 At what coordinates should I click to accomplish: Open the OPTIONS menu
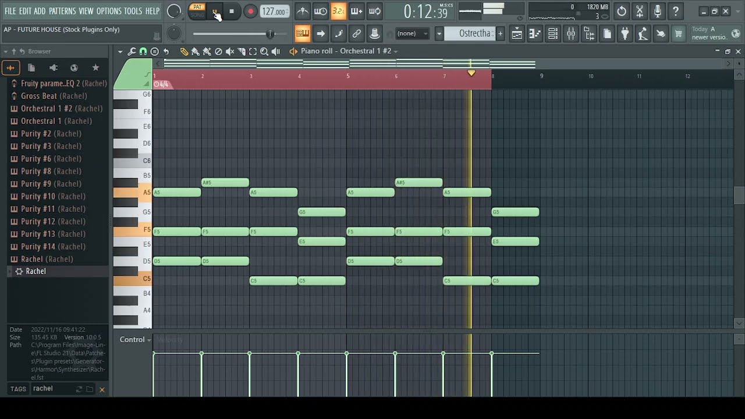(x=109, y=11)
